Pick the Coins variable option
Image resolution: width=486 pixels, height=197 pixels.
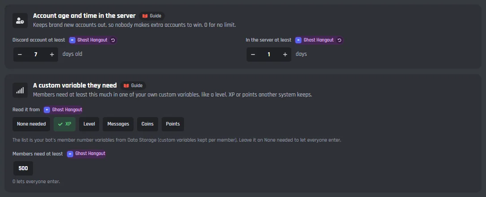tap(147, 124)
